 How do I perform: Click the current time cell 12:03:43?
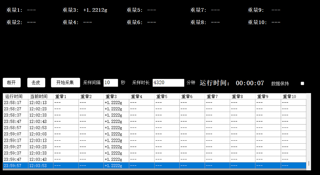pyautogui.click(x=41, y=159)
